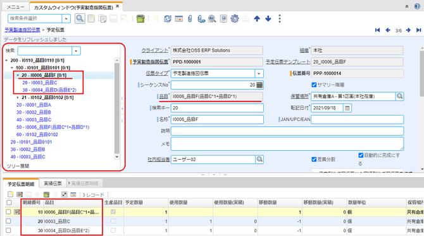Screen dimensions: 424x236
Task: Collapse the 100 - I0101_品目0101 tree node
Action: 12,68
